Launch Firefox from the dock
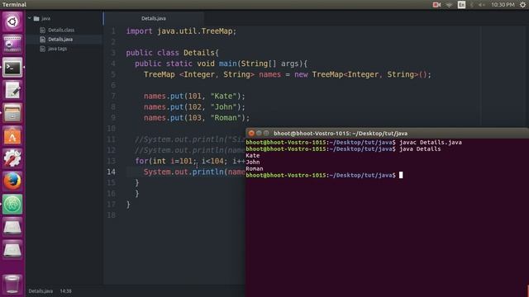Image resolution: width=529 pixels, height=297 pixels. [12, 181]
